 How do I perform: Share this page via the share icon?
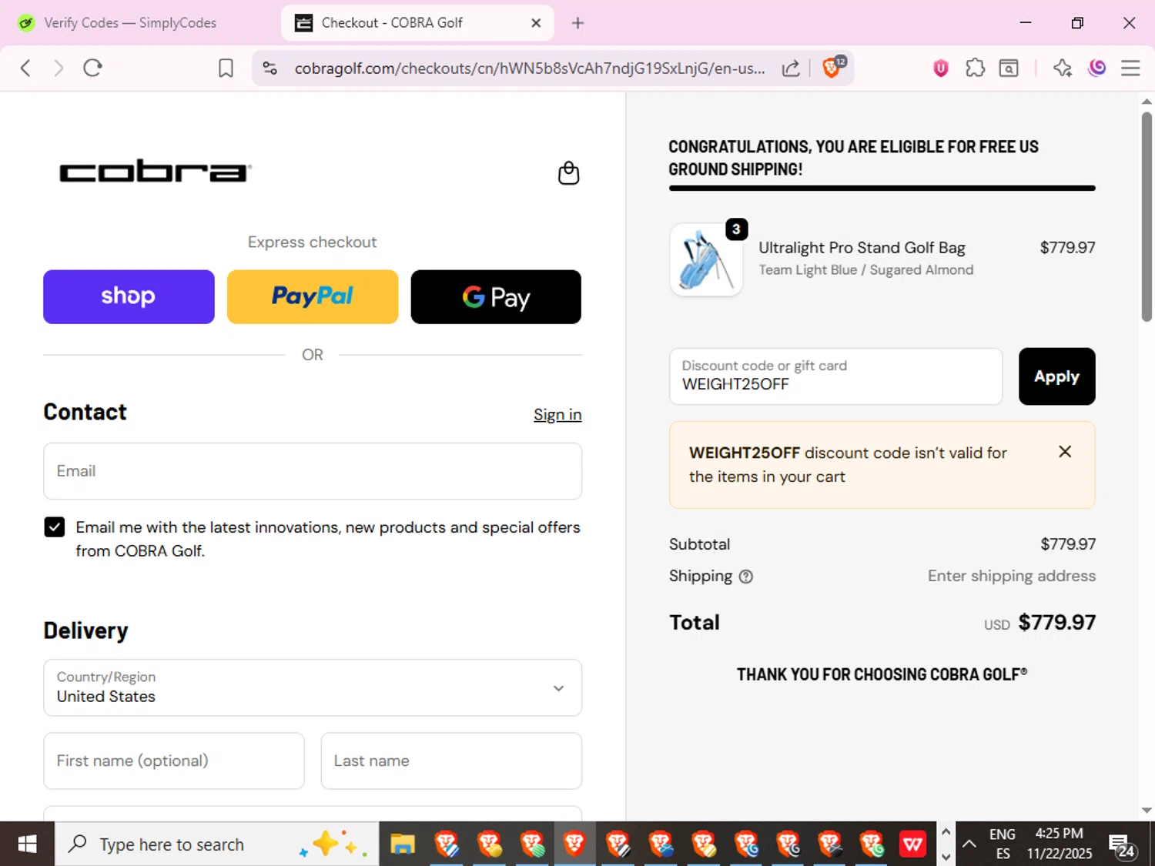point(791,68)
